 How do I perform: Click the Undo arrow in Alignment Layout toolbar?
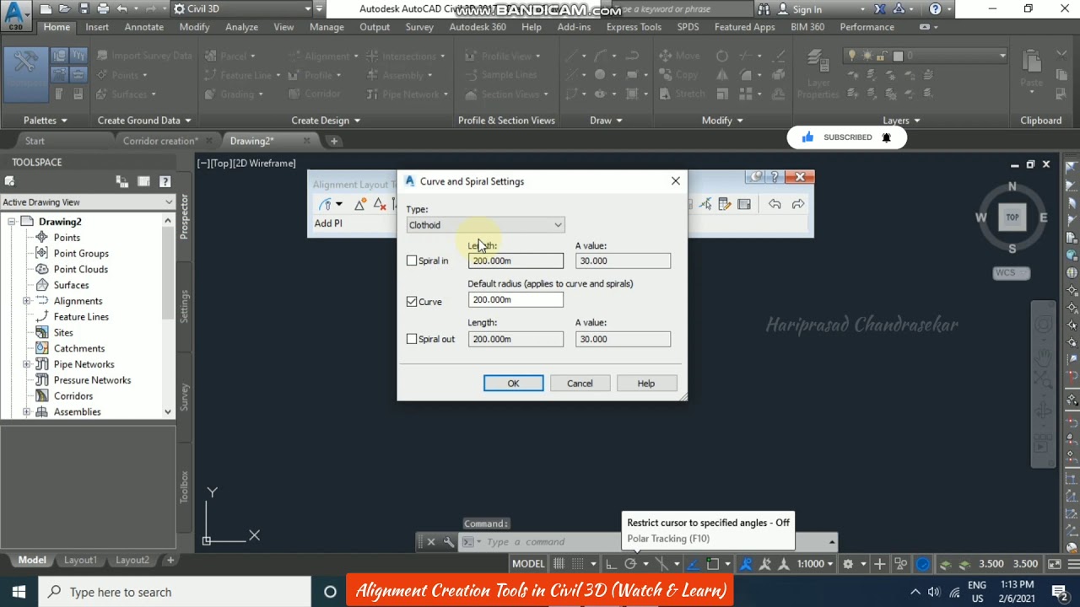coord(775,204)
